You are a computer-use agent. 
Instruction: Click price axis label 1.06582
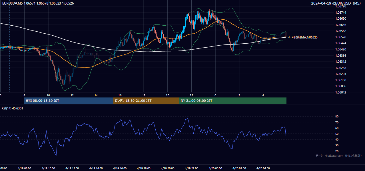click(x=341, y=31)
